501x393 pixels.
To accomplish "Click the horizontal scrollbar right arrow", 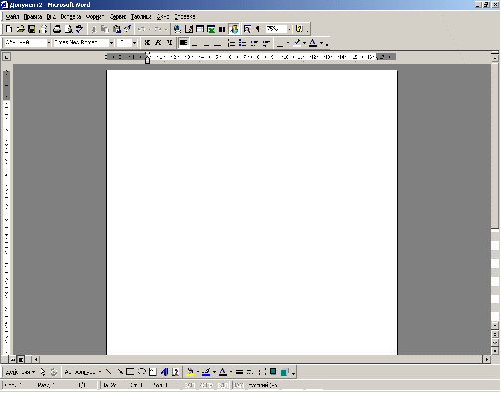I will 487,359.
